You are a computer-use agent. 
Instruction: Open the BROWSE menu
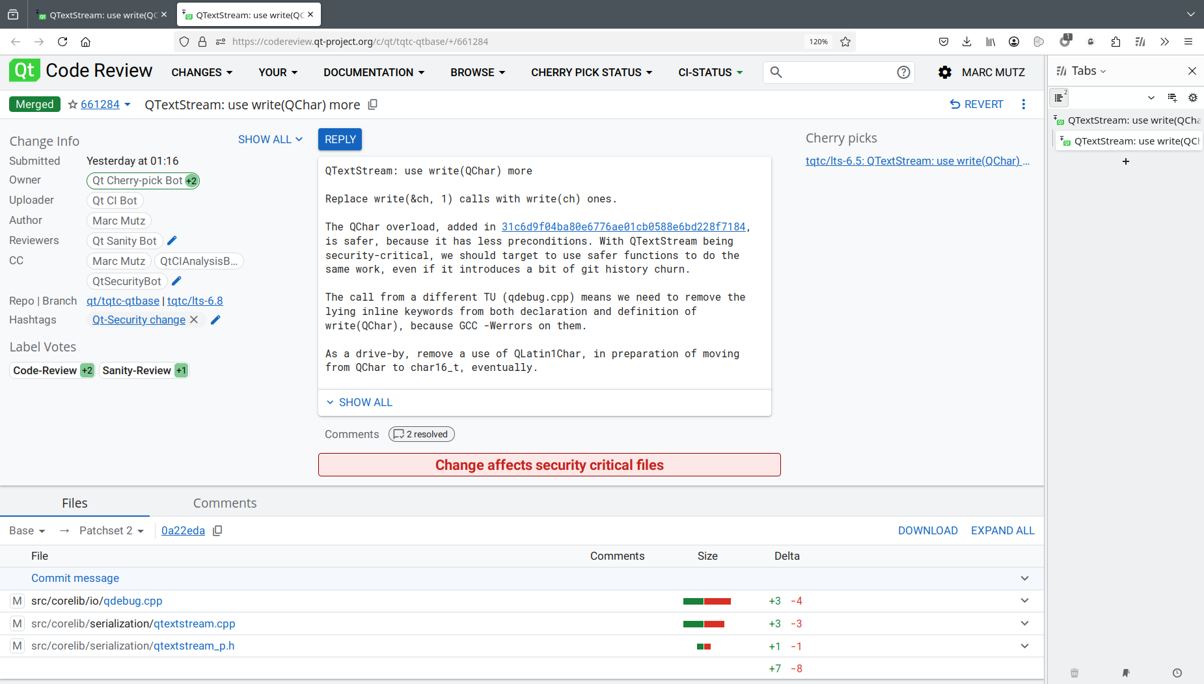click(x=478, y=72)
